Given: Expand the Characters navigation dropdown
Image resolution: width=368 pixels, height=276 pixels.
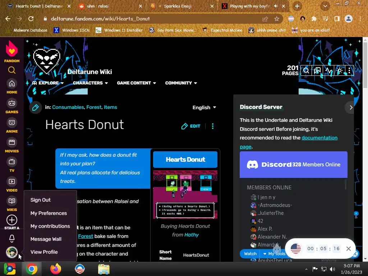Looking at the screenshot, I should [90, 83].
